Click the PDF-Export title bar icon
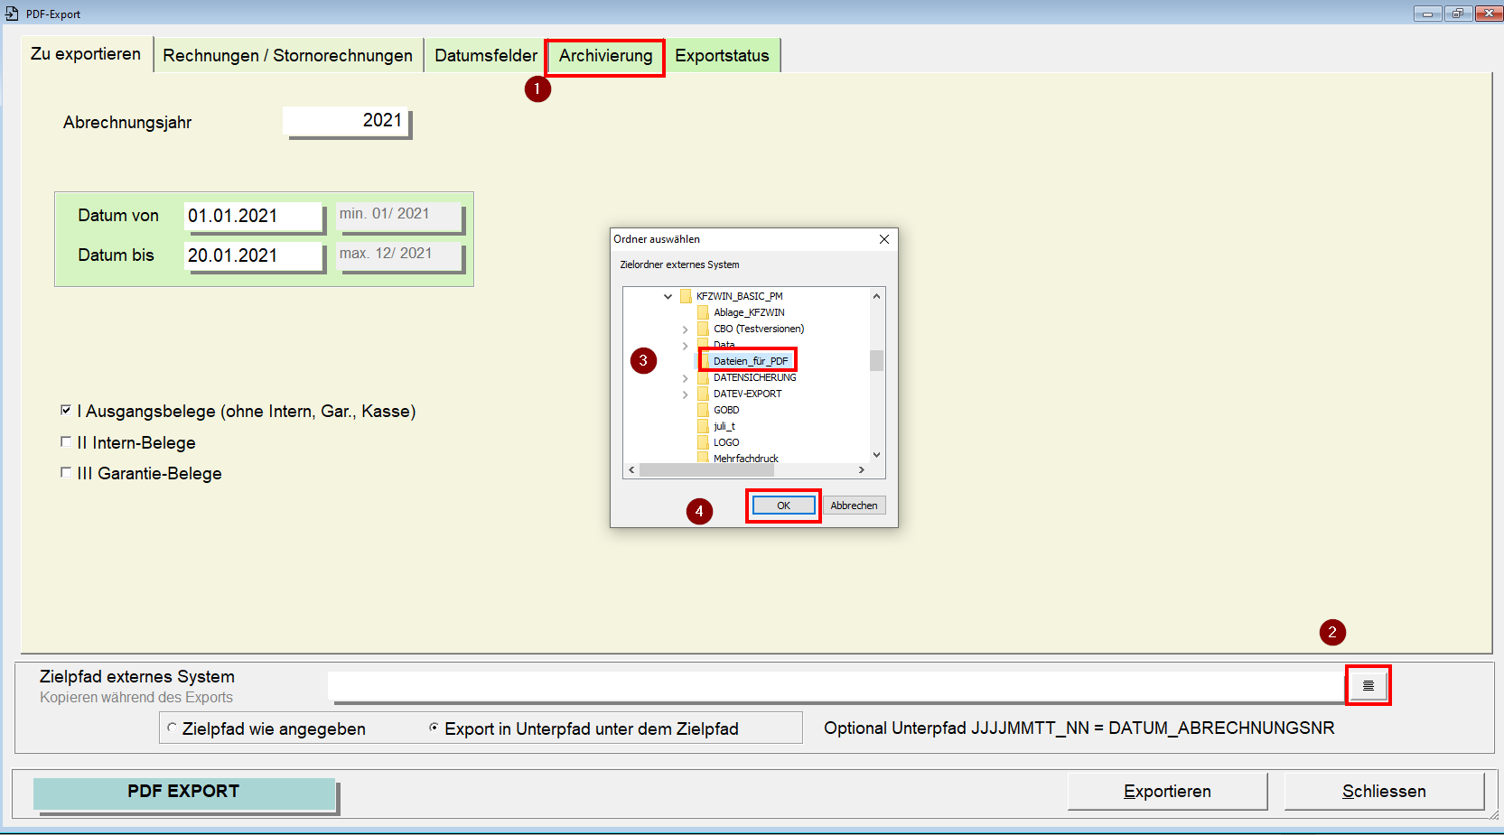This screenshot has width=1504, height=835. [x=12, y=14]
